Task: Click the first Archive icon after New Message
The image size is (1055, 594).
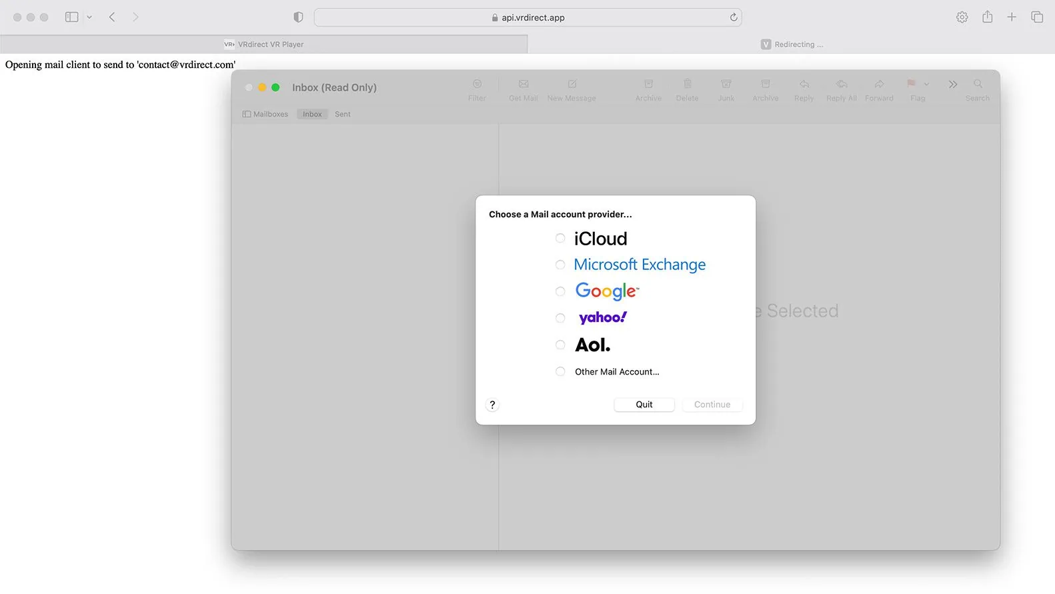Action: 648,84
